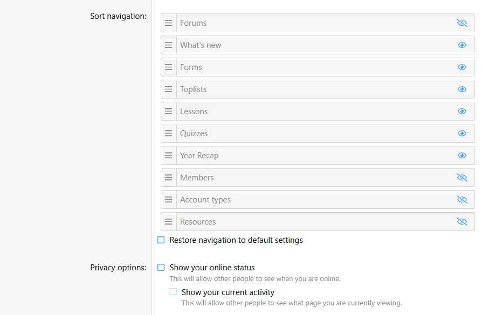Hide the Quizzes navigation item
The image size is (482, 315).
(462, 133)
